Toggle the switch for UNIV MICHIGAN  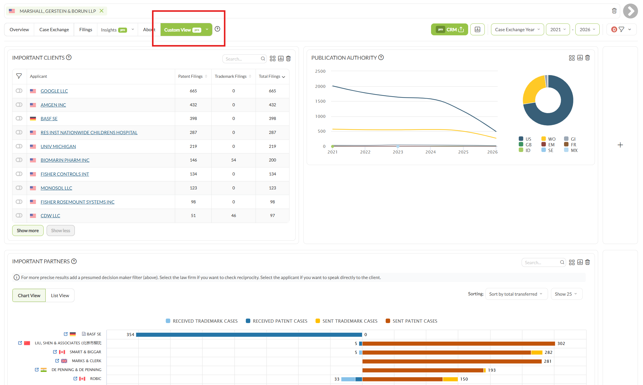click(x=19, y=146)
